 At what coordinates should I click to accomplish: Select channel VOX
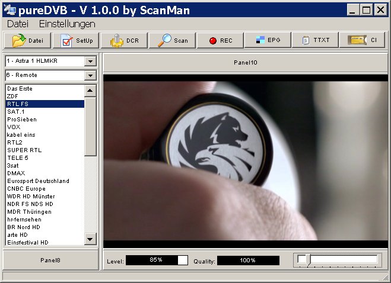(x=45, y=127)
